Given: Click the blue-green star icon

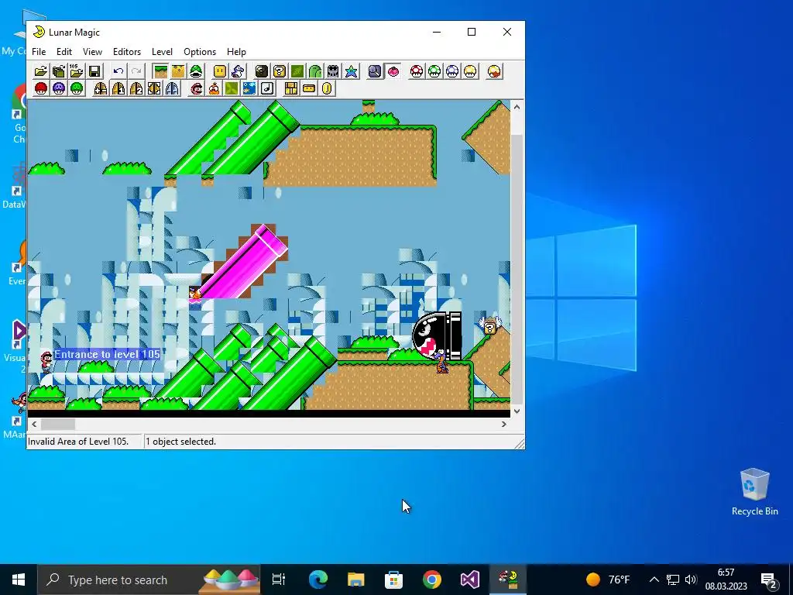Looking at the screenshot, I should (351, 71).
